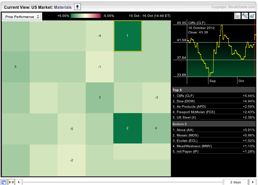Viewport: 258px width, 185px height.
Task: Click the Cliffs (CLF) price chart
Action: click(214, 52)
